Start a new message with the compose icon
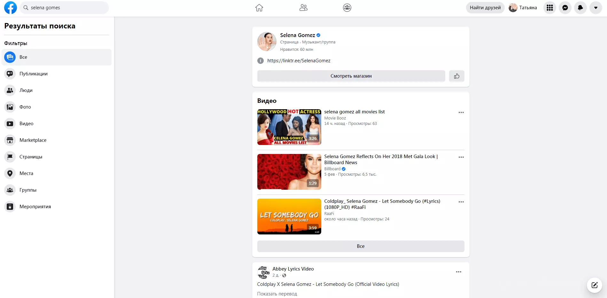The image size is (607, 298). point(595,285)
